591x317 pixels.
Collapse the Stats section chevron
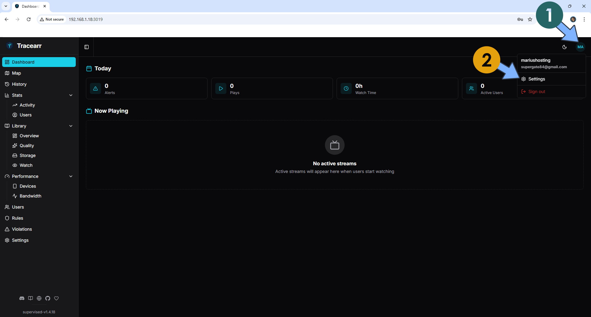71,95
